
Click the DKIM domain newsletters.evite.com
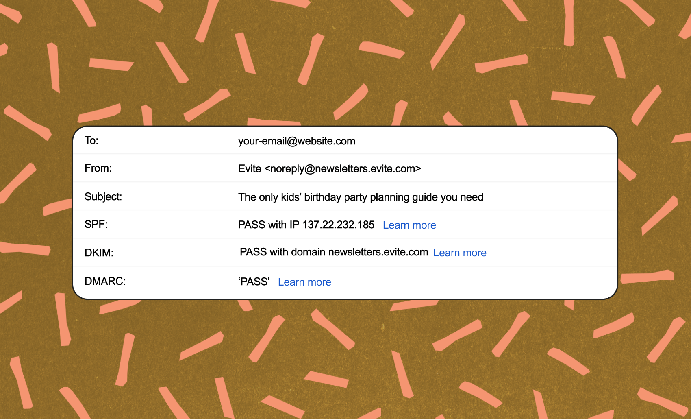(378, 252)
